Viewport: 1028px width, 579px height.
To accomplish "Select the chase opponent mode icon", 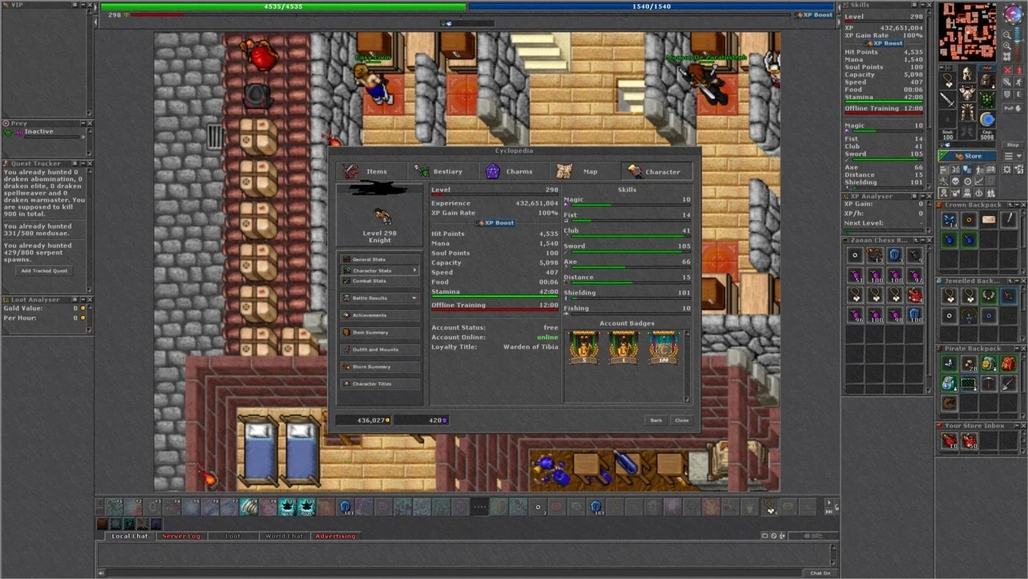I will pos(1019,82).
